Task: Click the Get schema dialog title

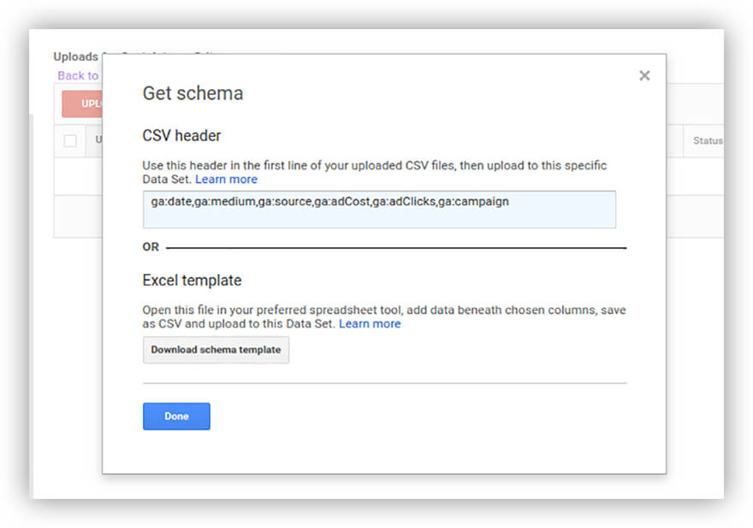Action: pyautogui.click(x=193, y=94)
